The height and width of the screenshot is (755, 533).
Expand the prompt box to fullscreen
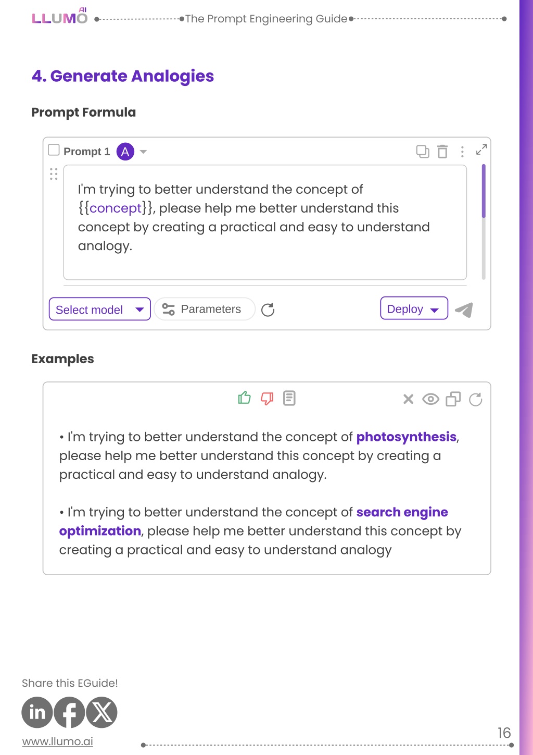(481, 150)
